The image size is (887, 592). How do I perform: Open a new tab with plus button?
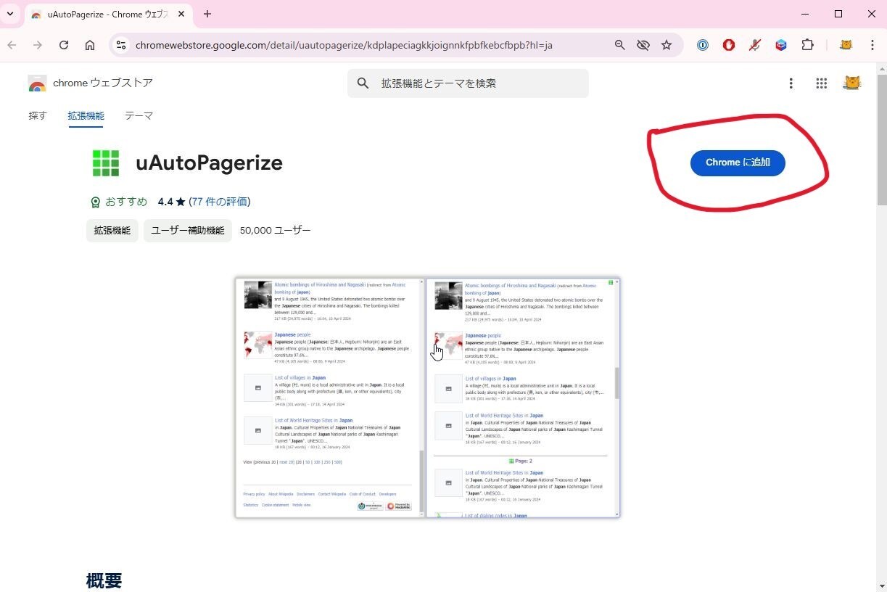tap(207, 14)
